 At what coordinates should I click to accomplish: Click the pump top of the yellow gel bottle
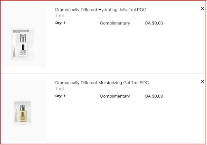[x=23, y=107]
